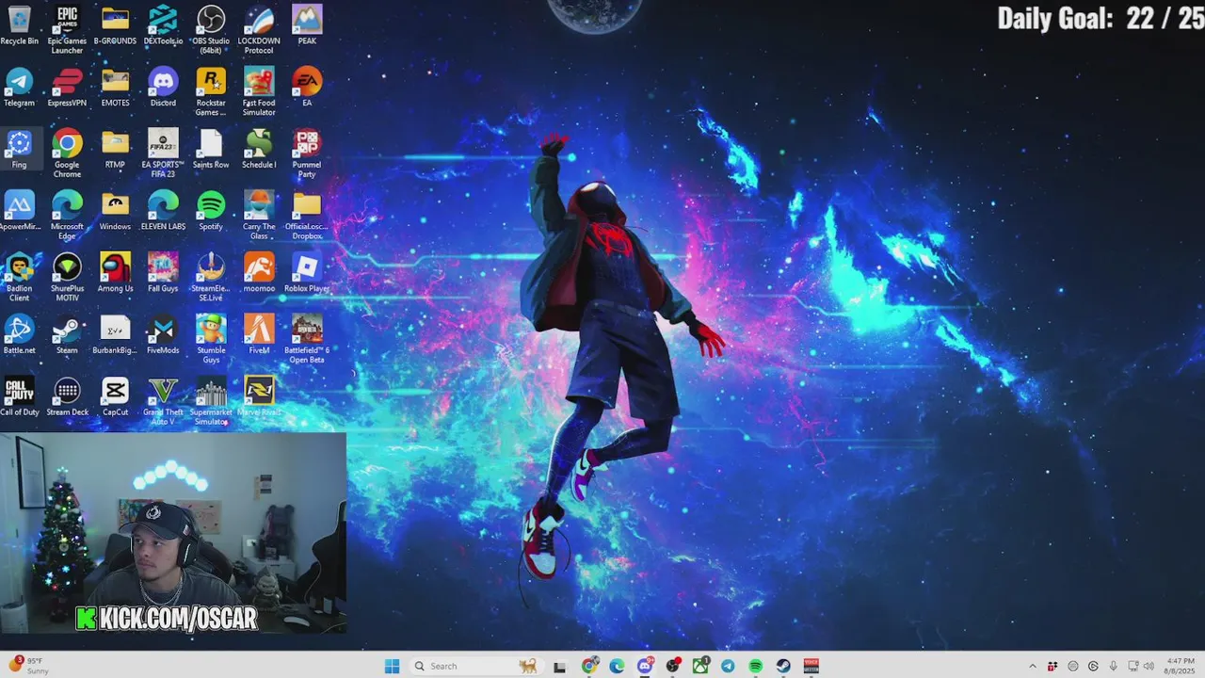Open Telegram from the taskbar
This screenshot has height=678, width=1205.
(728, 666)
